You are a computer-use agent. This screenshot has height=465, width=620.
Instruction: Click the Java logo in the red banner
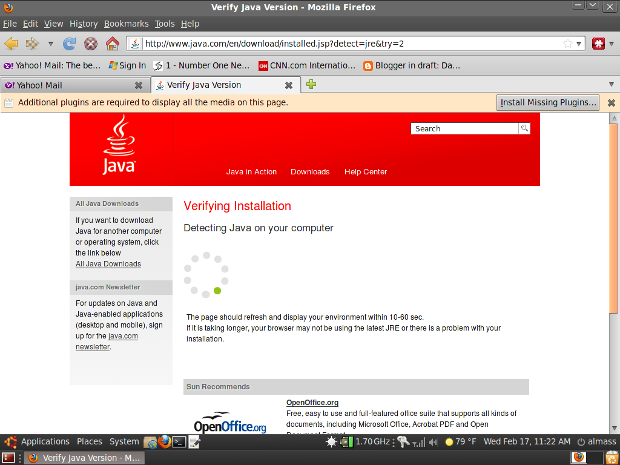119,144
